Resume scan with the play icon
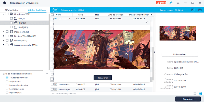204x102 pixels. coord(193,10)
